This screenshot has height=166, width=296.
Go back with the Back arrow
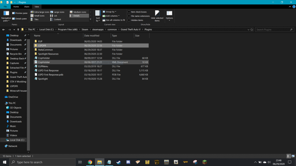(4, 29)
